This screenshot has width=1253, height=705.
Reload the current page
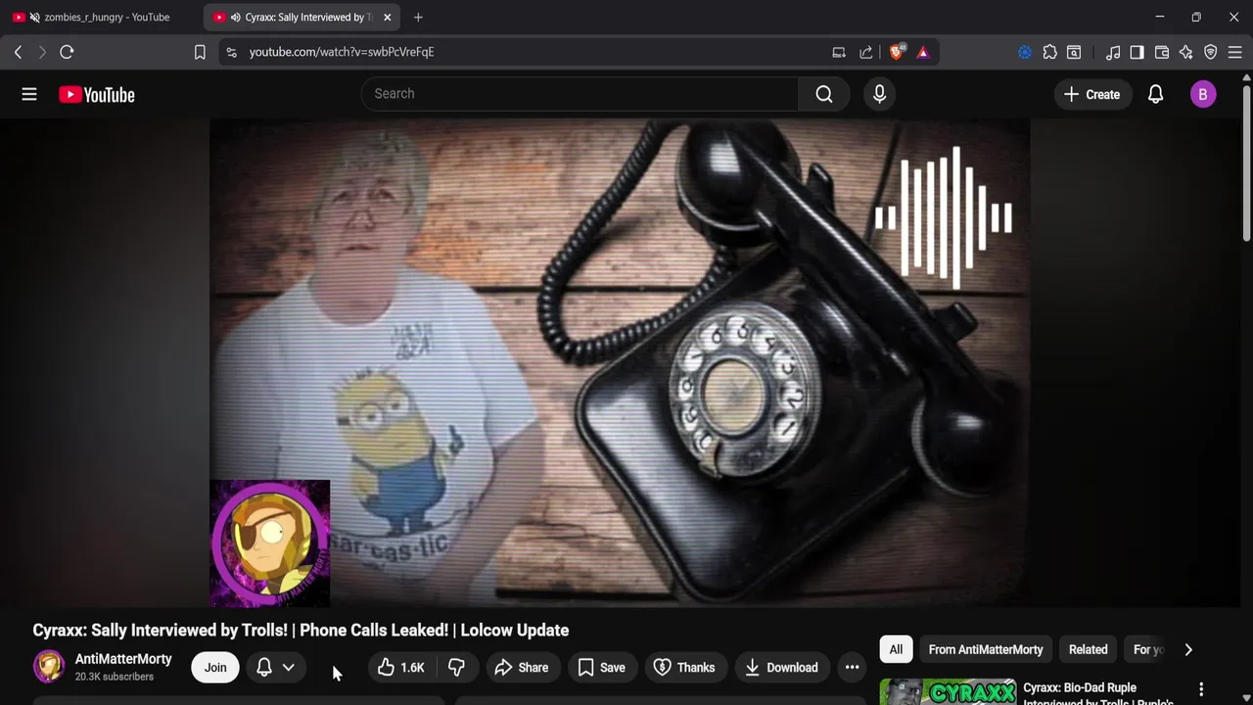(x=67, y=52)
